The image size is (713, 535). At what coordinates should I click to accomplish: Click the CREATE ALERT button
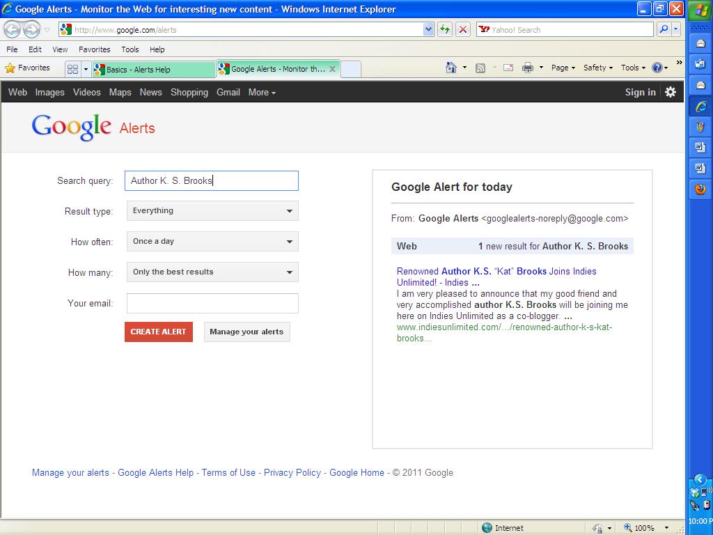point(159,332)
